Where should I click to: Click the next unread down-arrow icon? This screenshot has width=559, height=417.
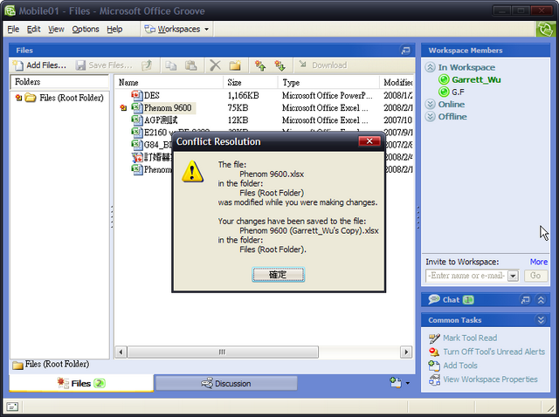click(x=279, y=65)
